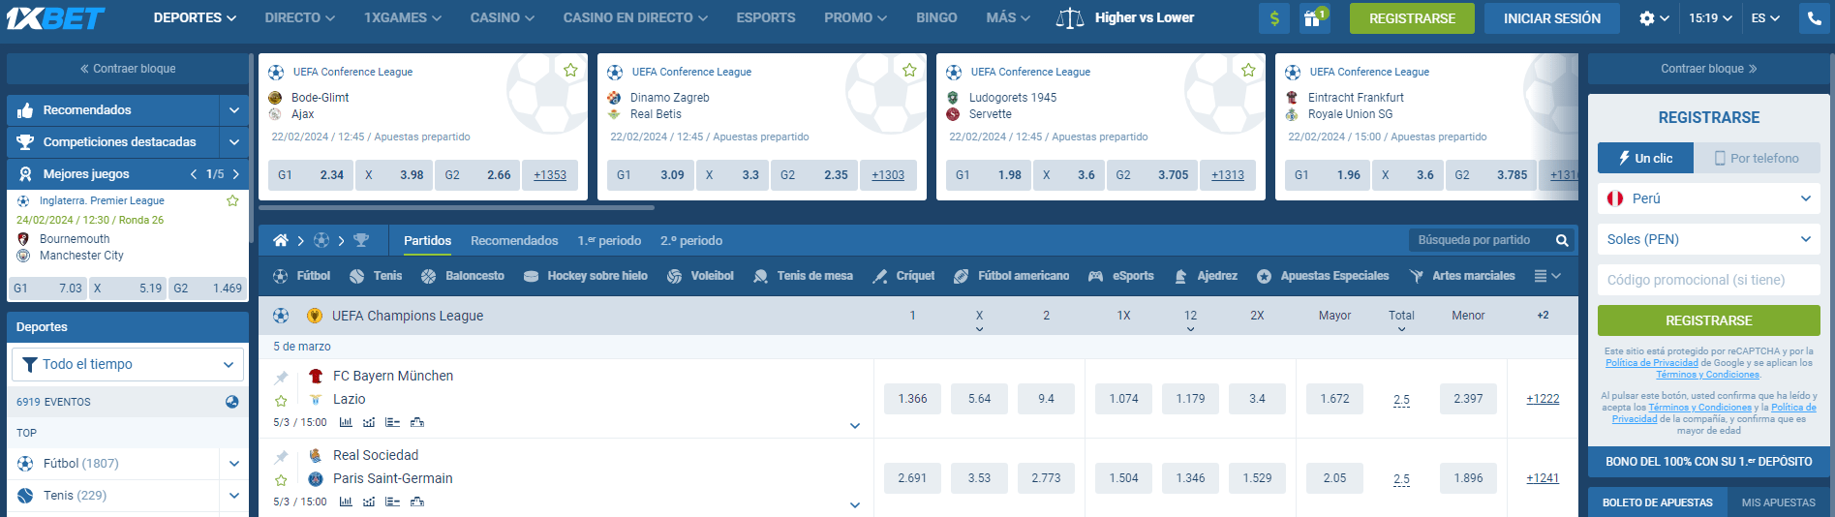Select the Baloncesto sport filter
1835x517 pixels.
pyautogui.click(x=463, y=276)
